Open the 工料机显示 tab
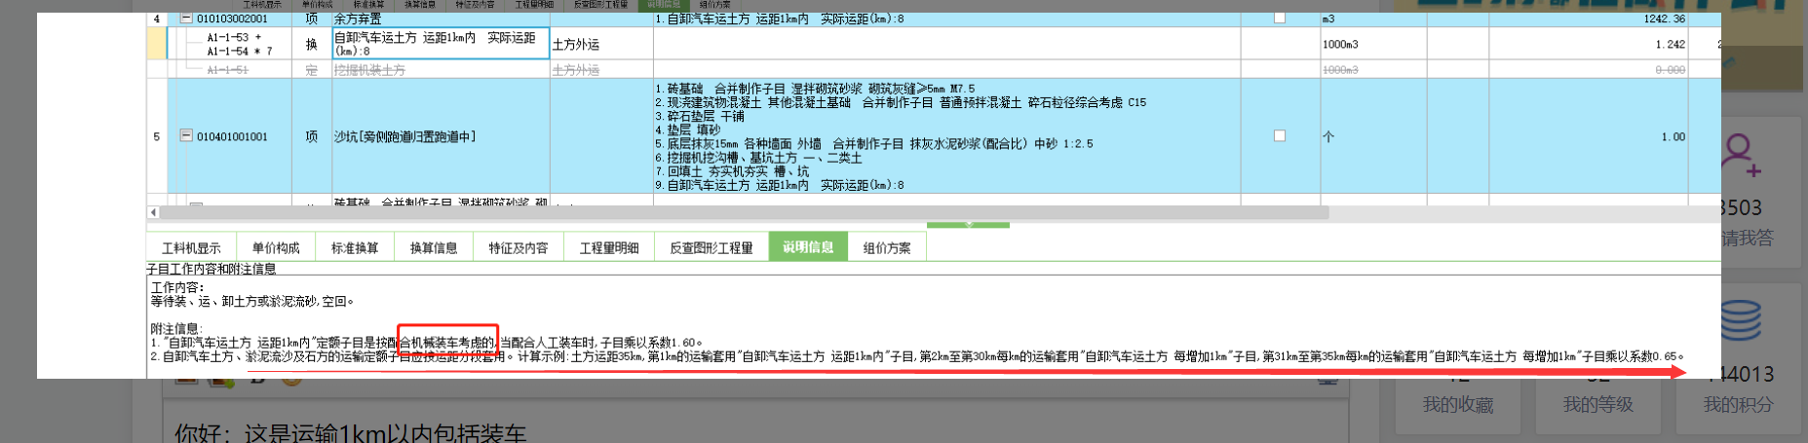 pos(191,248)
